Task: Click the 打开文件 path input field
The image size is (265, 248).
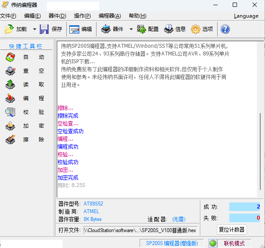Action: [x=140, y=230]
